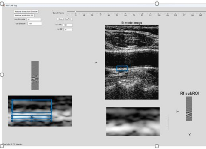
Task: Click the RF signal strip above the zoomed ROI
Action: point(35,75)
